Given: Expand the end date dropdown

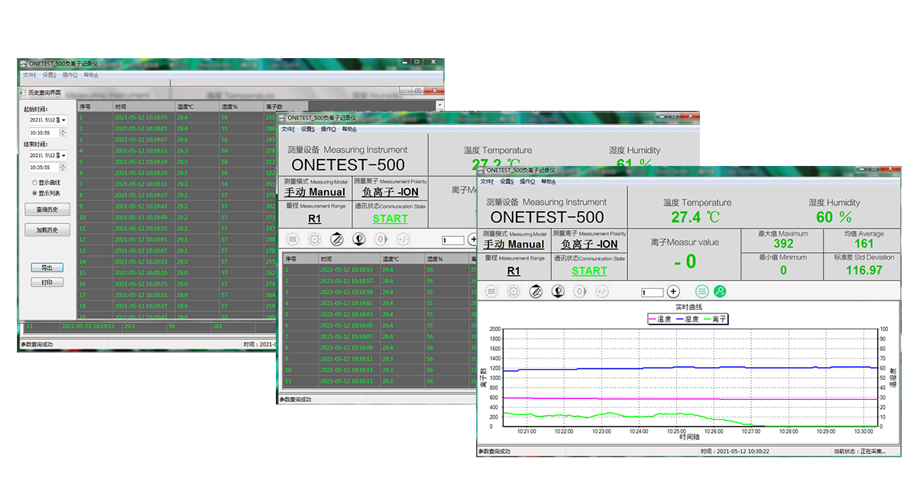Looking at the screenshot, I should click(63, 155).
